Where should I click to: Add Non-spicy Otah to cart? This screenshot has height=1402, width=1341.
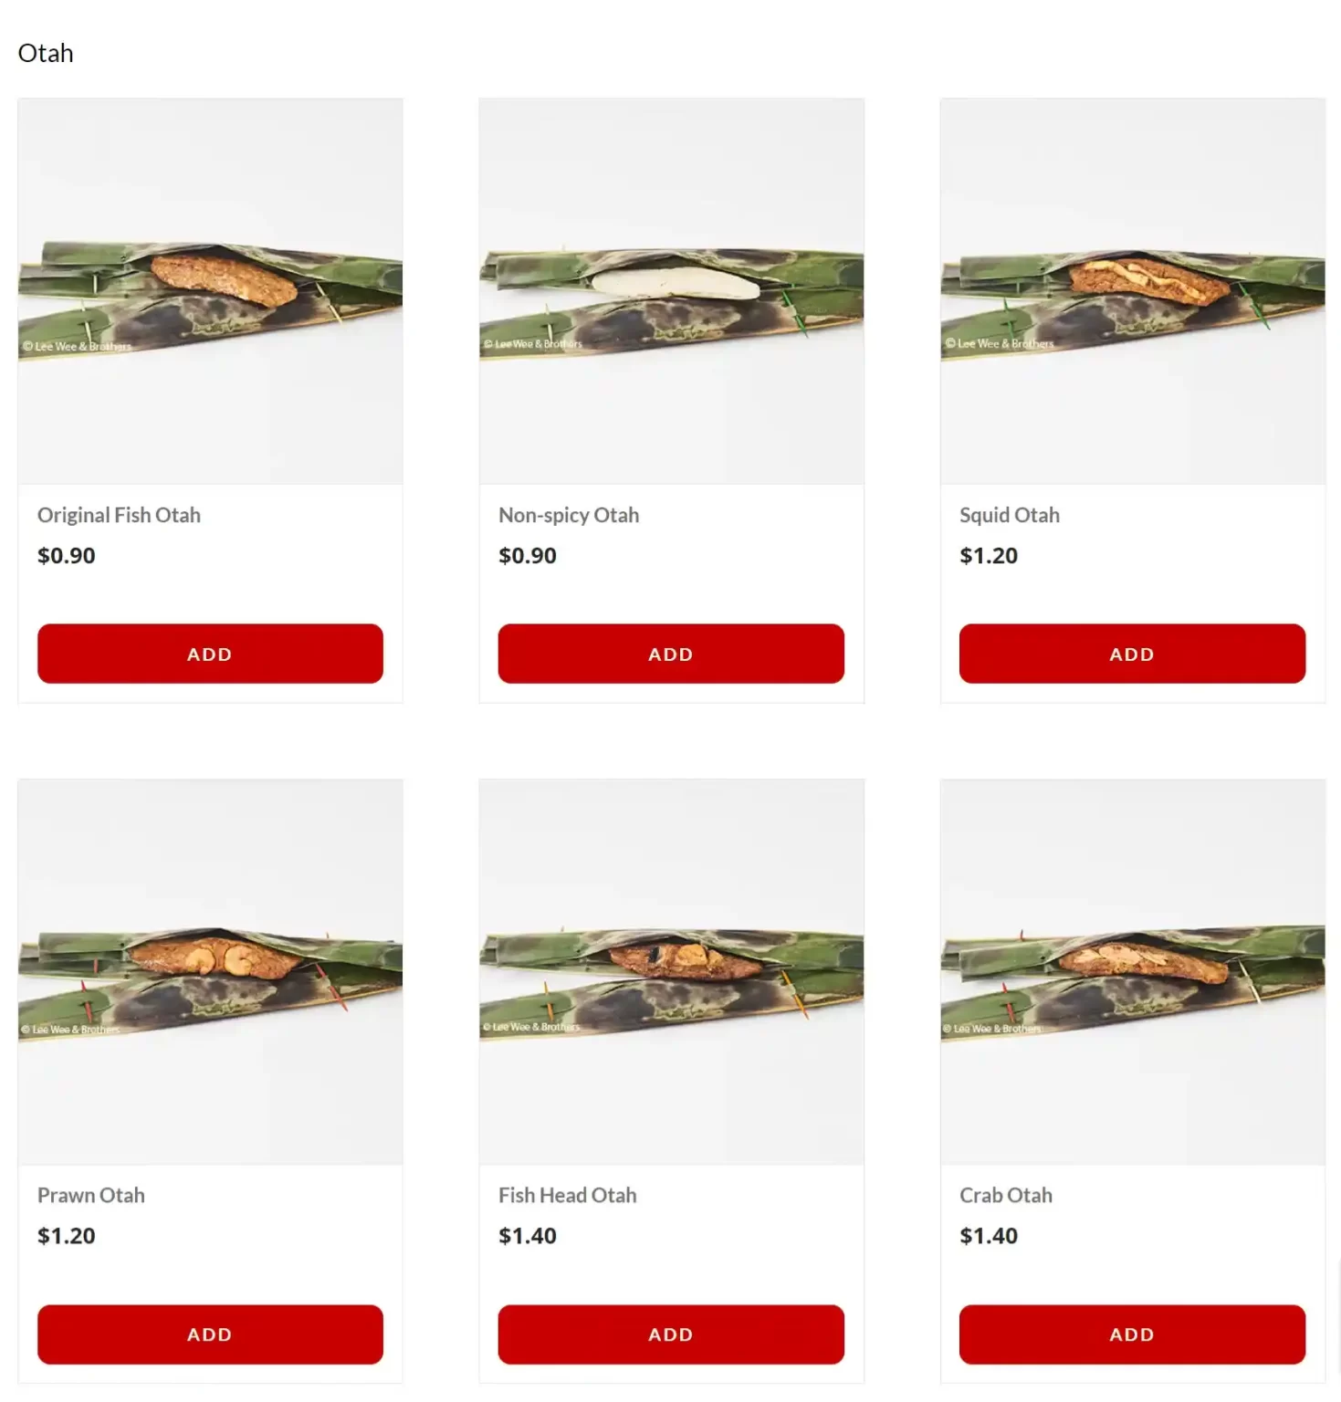click(x=671, y=654)
